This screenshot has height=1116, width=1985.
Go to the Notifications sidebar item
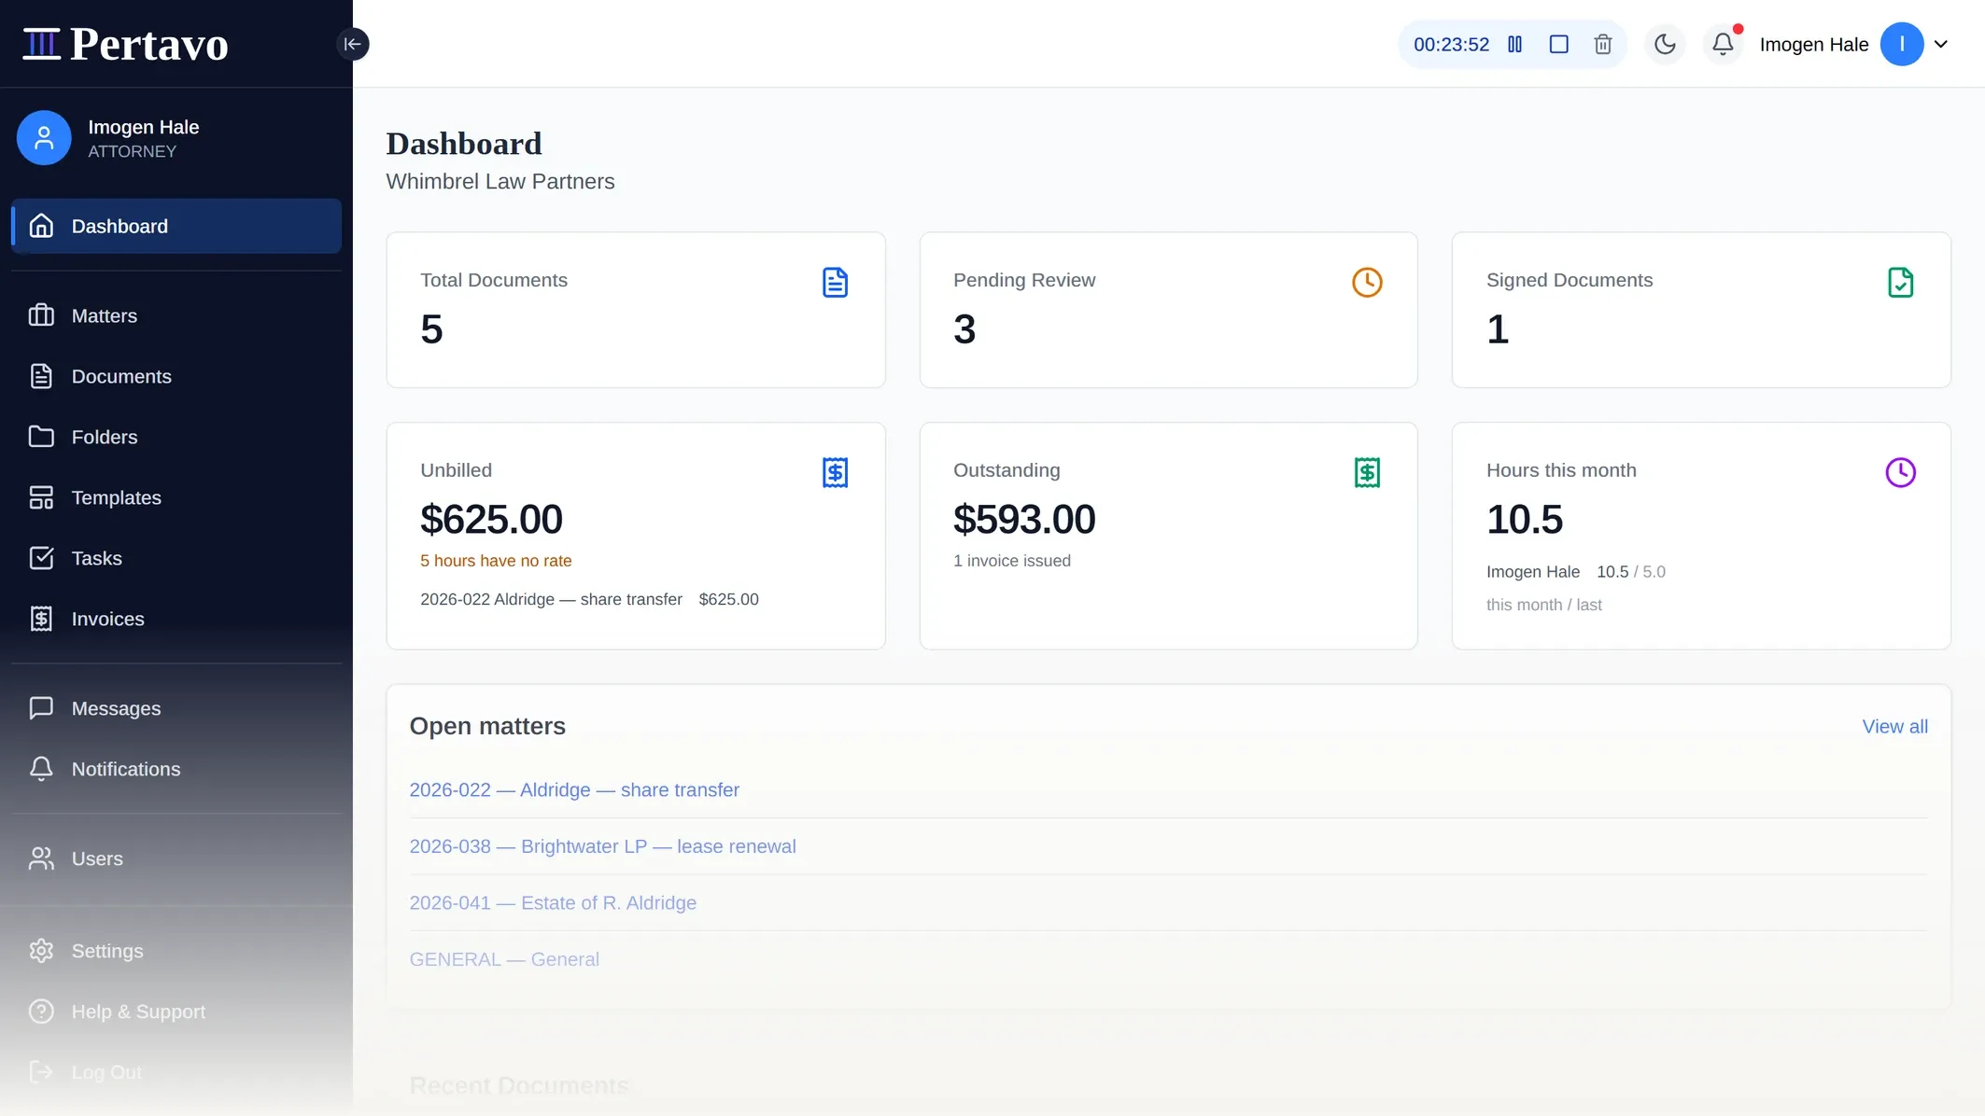tap(176, 769)
